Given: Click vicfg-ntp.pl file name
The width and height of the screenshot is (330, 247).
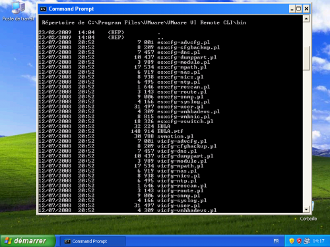Looking at the screenshot, I should (177, 180).
